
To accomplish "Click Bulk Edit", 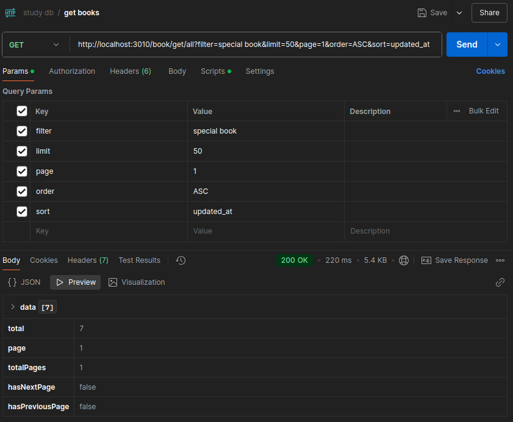I will 484,111.
